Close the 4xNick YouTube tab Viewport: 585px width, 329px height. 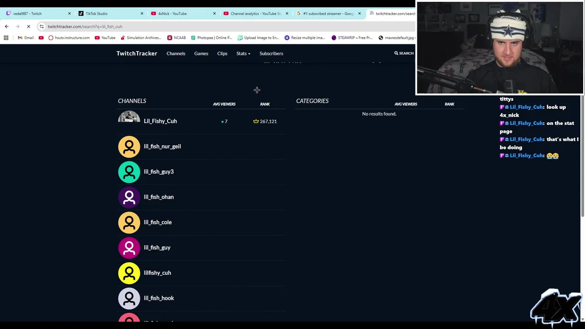point(214,14)
